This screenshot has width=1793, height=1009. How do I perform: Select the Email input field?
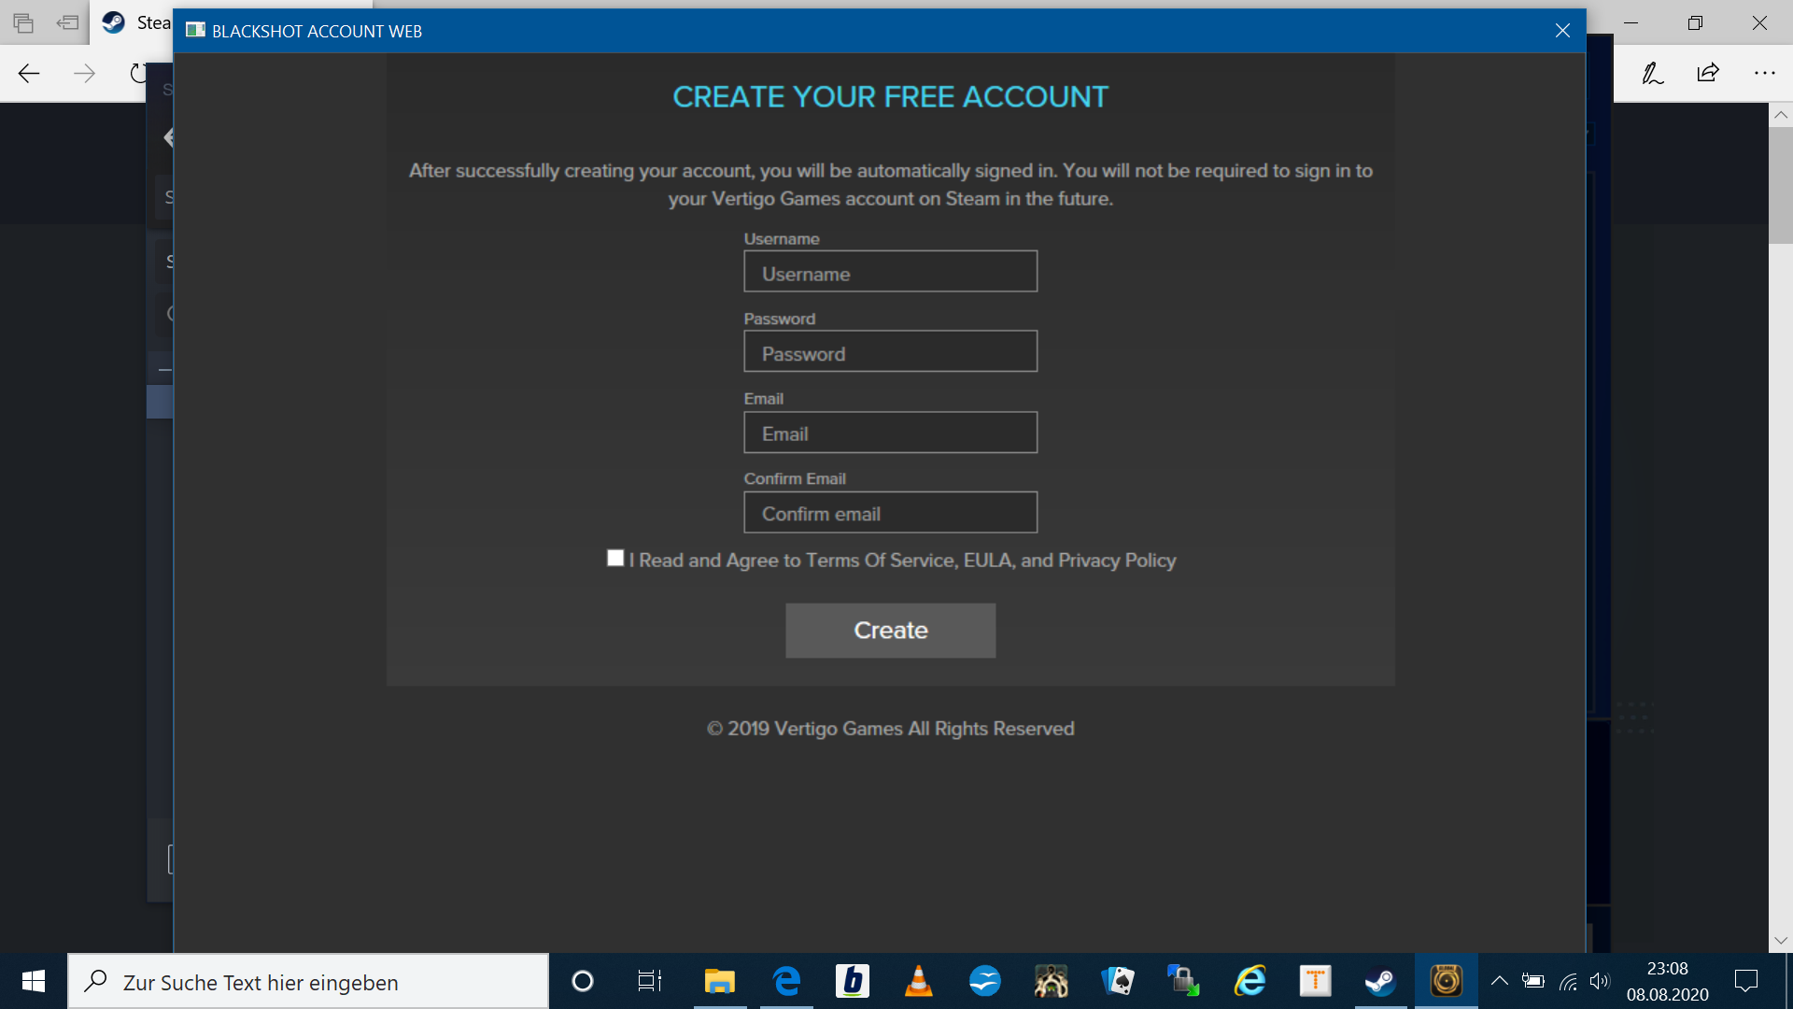click(x=890, y=433)
